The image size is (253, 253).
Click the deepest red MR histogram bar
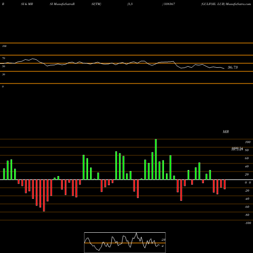[x=44, y=195]
